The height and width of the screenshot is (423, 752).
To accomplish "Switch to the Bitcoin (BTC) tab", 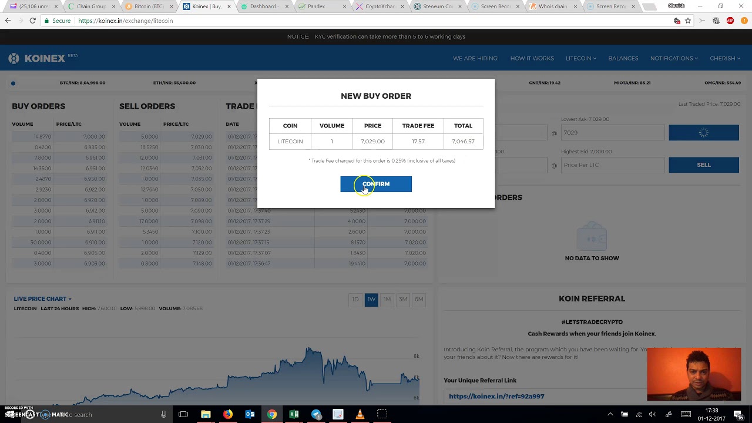I will click(x=149, y=6).
